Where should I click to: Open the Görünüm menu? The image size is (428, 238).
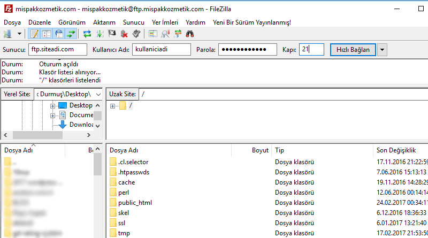pos(72,22)
